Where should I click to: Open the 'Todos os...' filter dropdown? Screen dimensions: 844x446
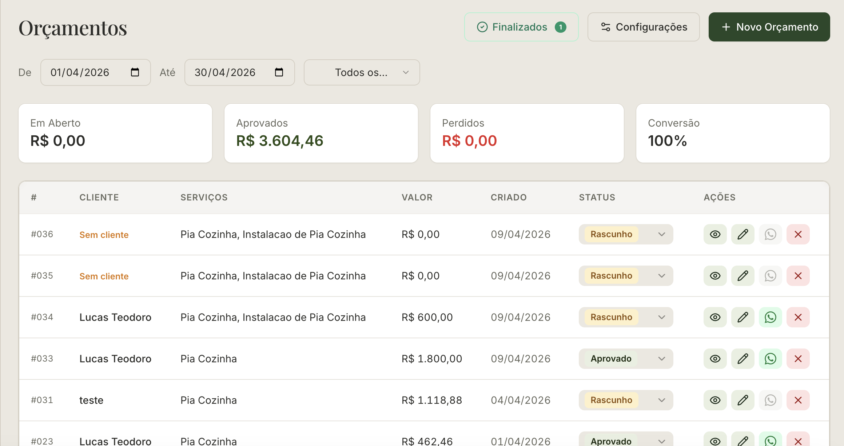coord(362,72)
